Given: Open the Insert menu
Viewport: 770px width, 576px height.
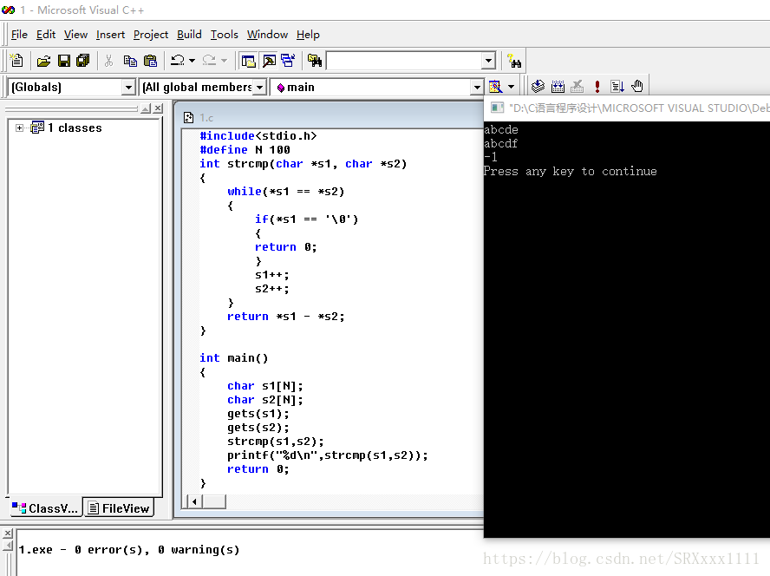Looking at the screenshot, I should 110,35.
